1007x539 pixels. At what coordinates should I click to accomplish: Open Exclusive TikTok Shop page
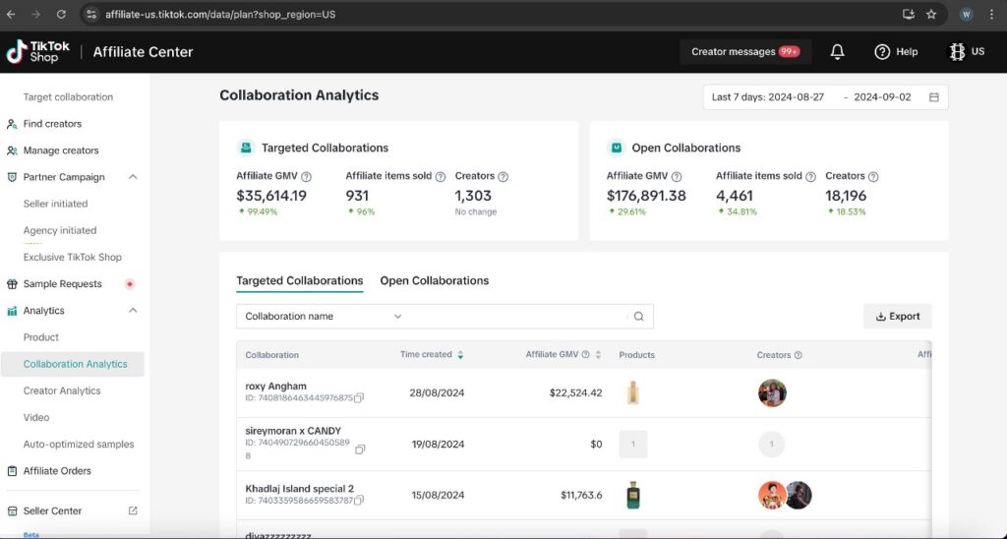coord(72,257)
